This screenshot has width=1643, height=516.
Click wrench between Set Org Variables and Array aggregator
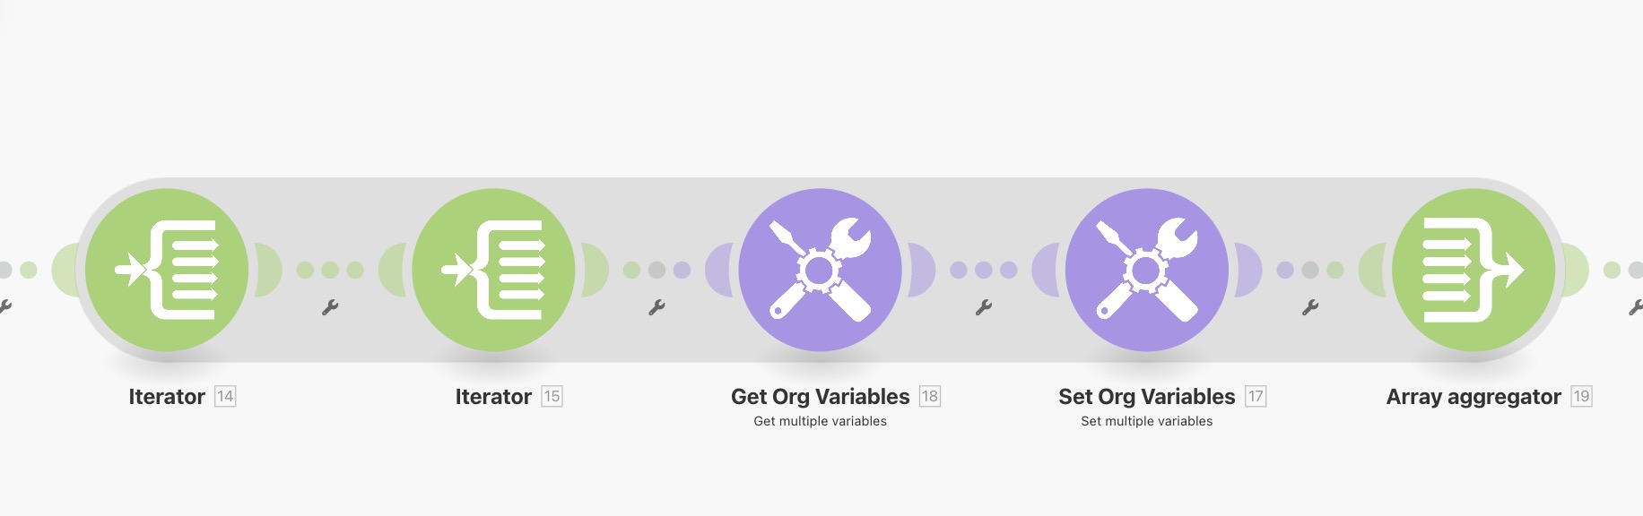(1309, 308)
